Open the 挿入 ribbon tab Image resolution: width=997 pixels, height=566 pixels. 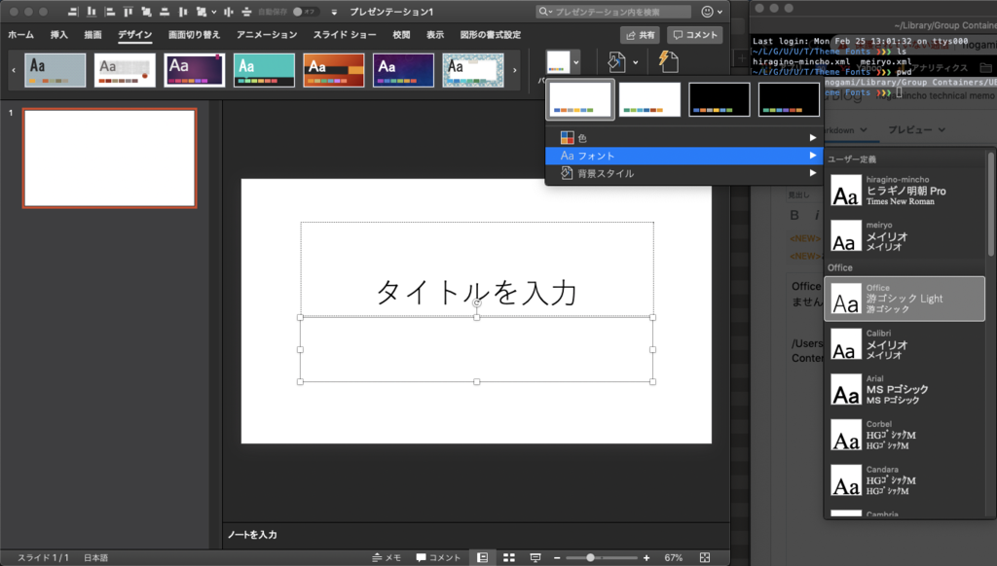59,34
